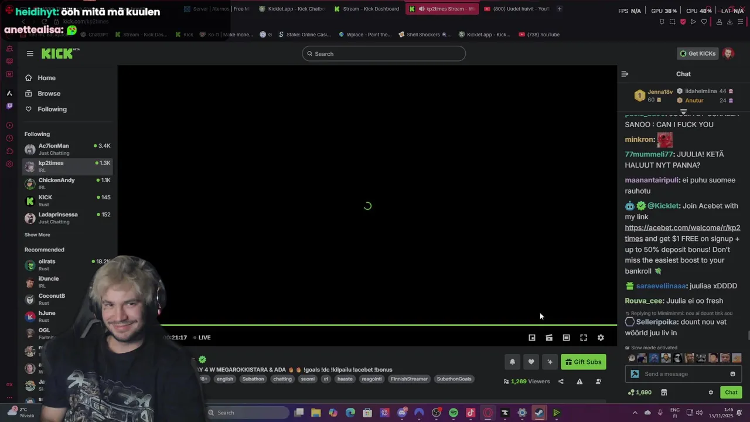
Task: Click 1,690 channel points balance
Action: coord(639,392)
